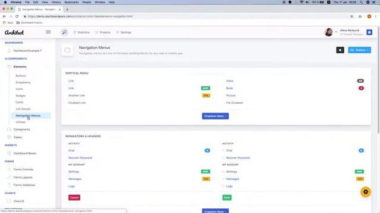Click the Architect logo

point(14,33)
